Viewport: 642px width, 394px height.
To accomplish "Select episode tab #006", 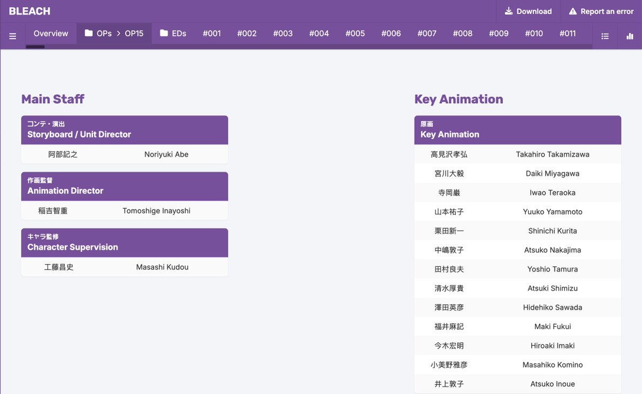I will 391,33.
